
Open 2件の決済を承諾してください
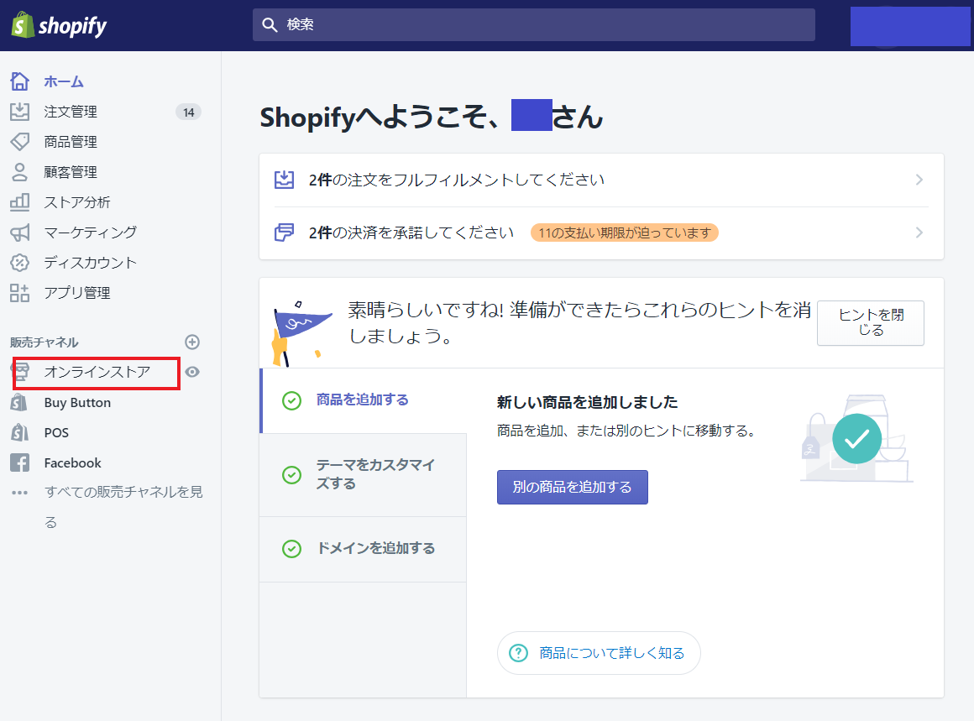click(411, 232)
